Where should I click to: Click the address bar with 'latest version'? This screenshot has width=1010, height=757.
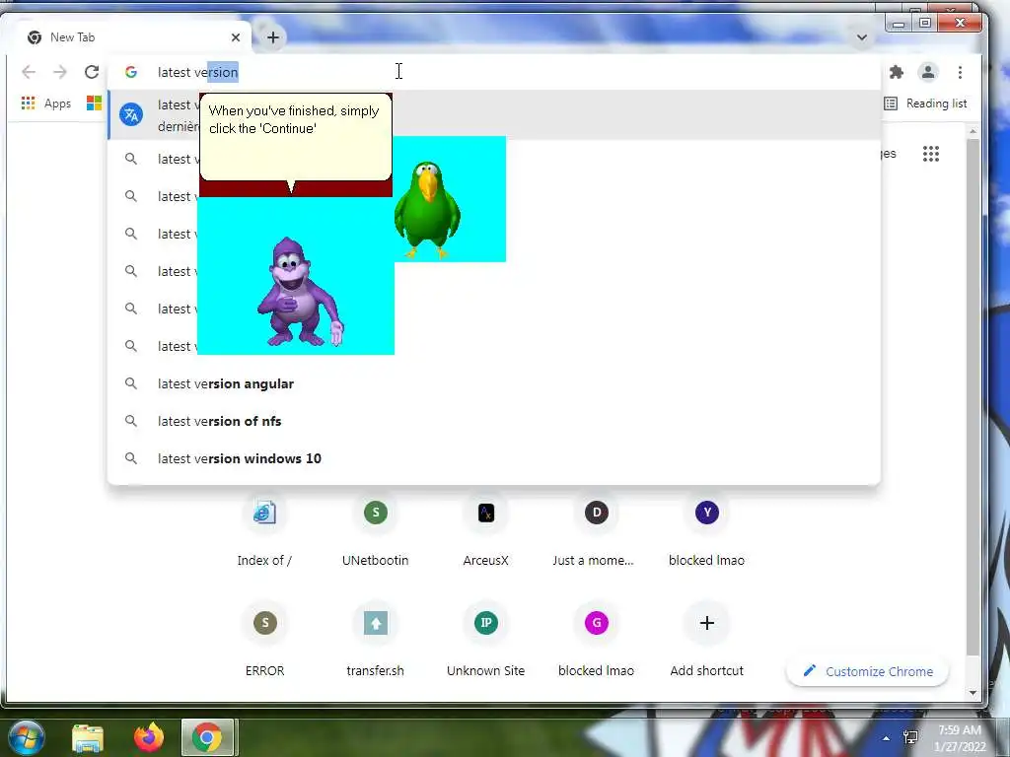pos(493,72)
